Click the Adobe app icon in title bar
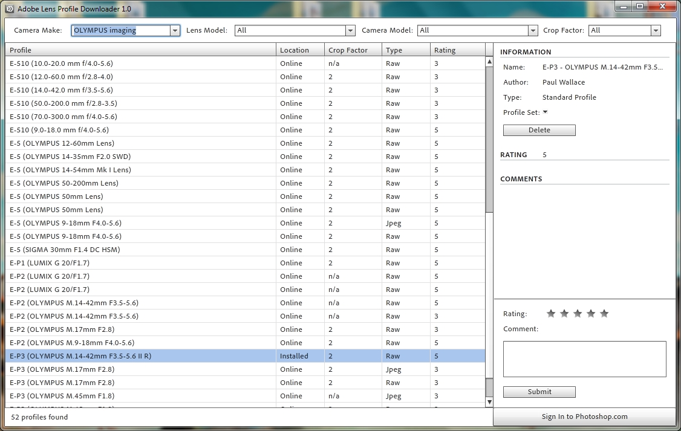The height and width of the screenshot is (431, 681). (x=9, y=9)
